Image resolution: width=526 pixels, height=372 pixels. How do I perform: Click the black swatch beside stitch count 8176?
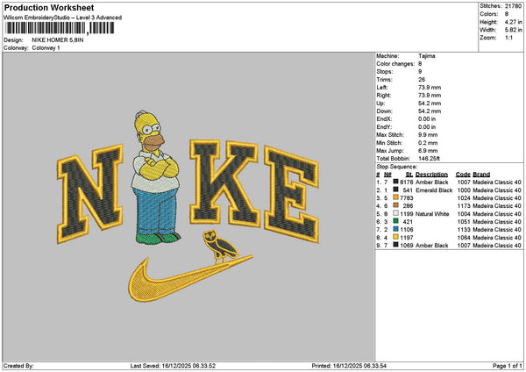pyautogui.click(x=396, y=182)
